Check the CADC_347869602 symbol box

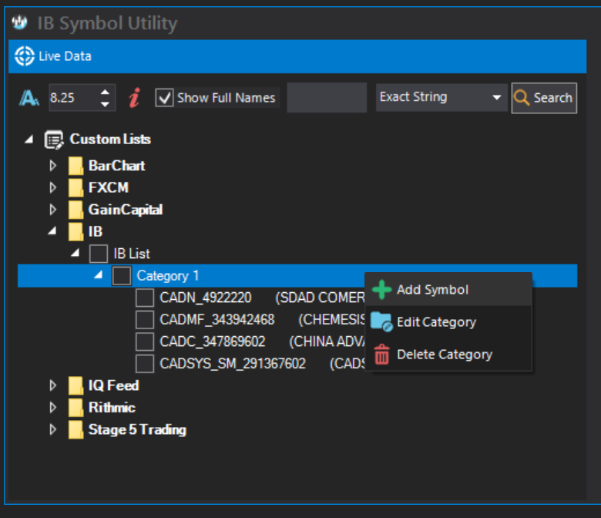145,341
